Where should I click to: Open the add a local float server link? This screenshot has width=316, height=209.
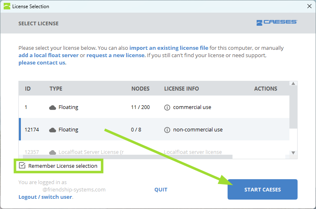click(48, 55)
